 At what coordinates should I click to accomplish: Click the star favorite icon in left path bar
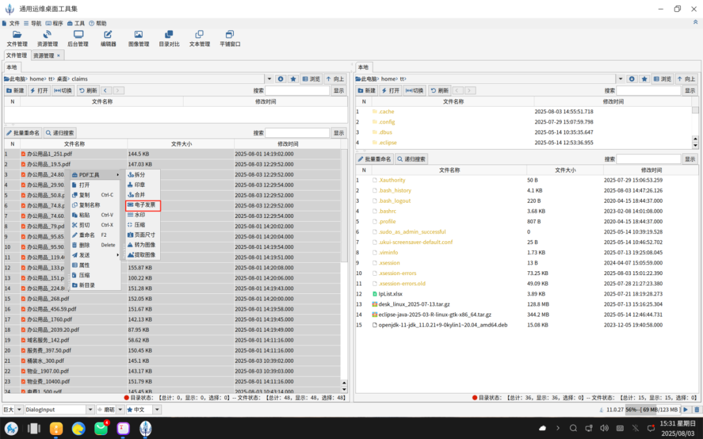[294, 79]
